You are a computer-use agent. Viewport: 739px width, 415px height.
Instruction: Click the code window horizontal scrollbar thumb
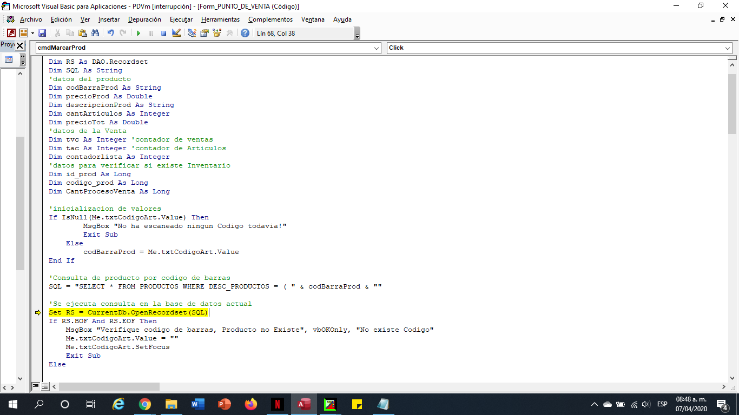(109, 387)
